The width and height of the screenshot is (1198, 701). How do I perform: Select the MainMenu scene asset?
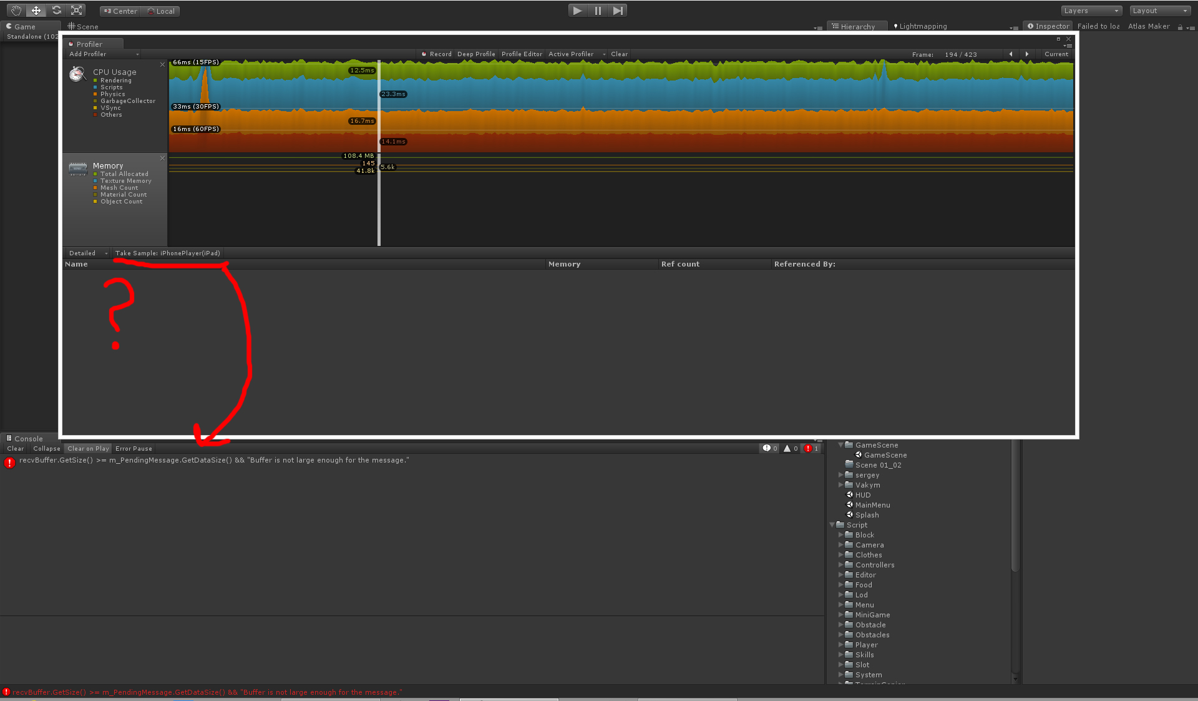click(x=868, y=505)
